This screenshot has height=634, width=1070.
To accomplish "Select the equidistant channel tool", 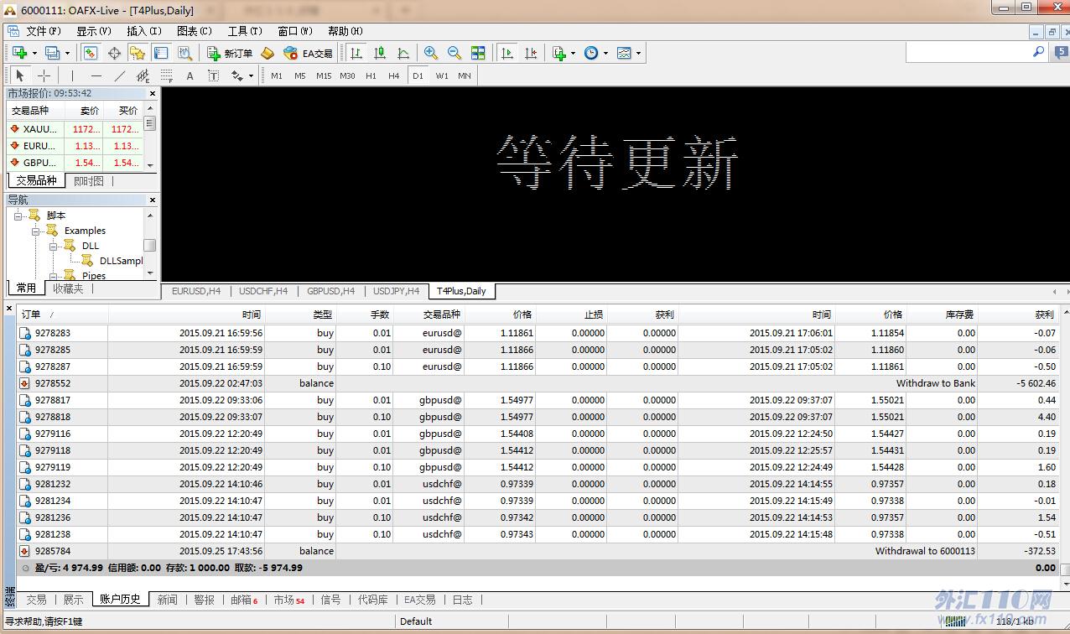I will (143, 75).
